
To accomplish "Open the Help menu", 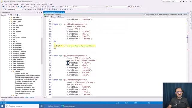I will pos(51,4).
